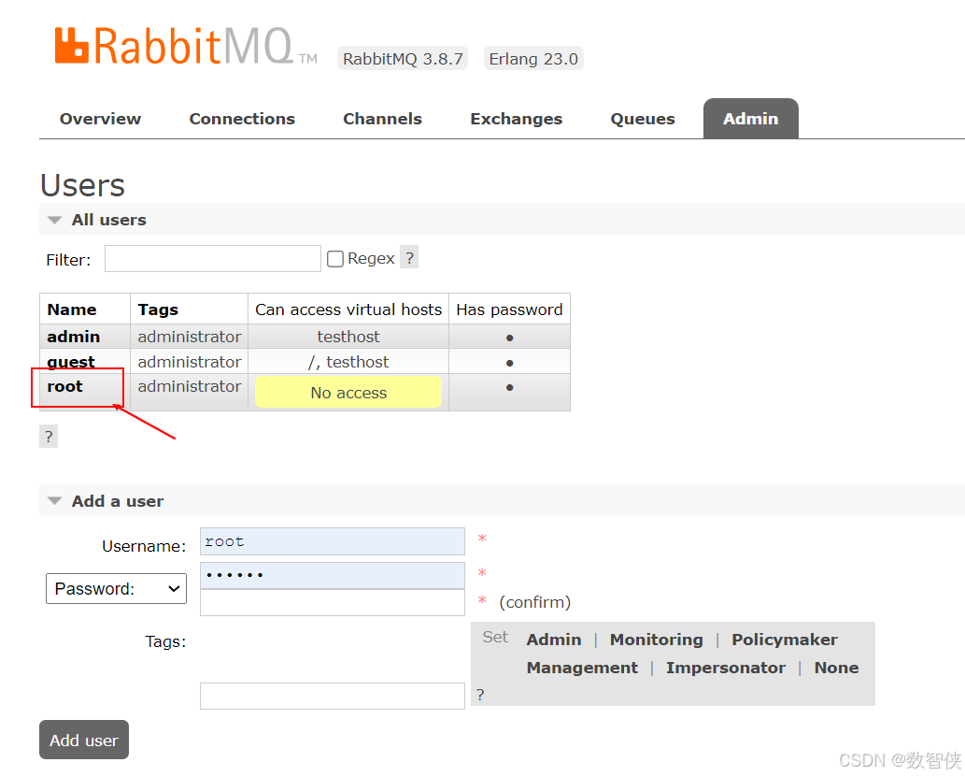This screenshot has width=965, height=777.
Task: Toggle Regex filtering off
Action: point(334,257)
